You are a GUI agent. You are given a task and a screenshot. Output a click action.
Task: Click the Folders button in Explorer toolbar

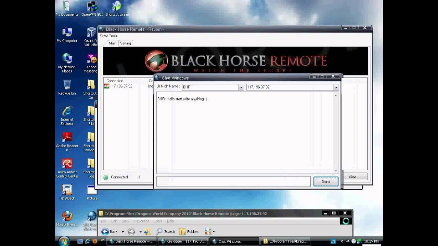click(189, 231)
